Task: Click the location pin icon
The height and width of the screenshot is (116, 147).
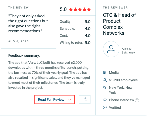Action: click(105, 87)
